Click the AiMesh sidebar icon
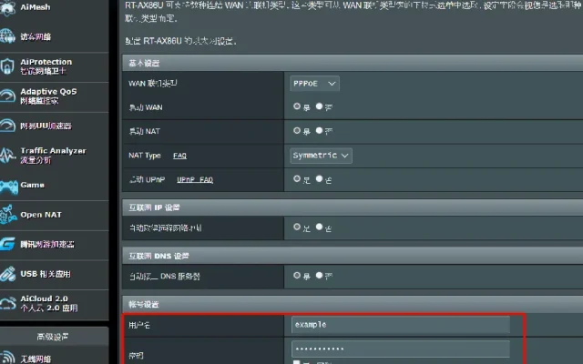This screenshot has width=583, height=364. 7,7
